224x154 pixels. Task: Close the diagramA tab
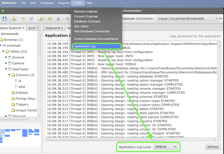point(62,28)
